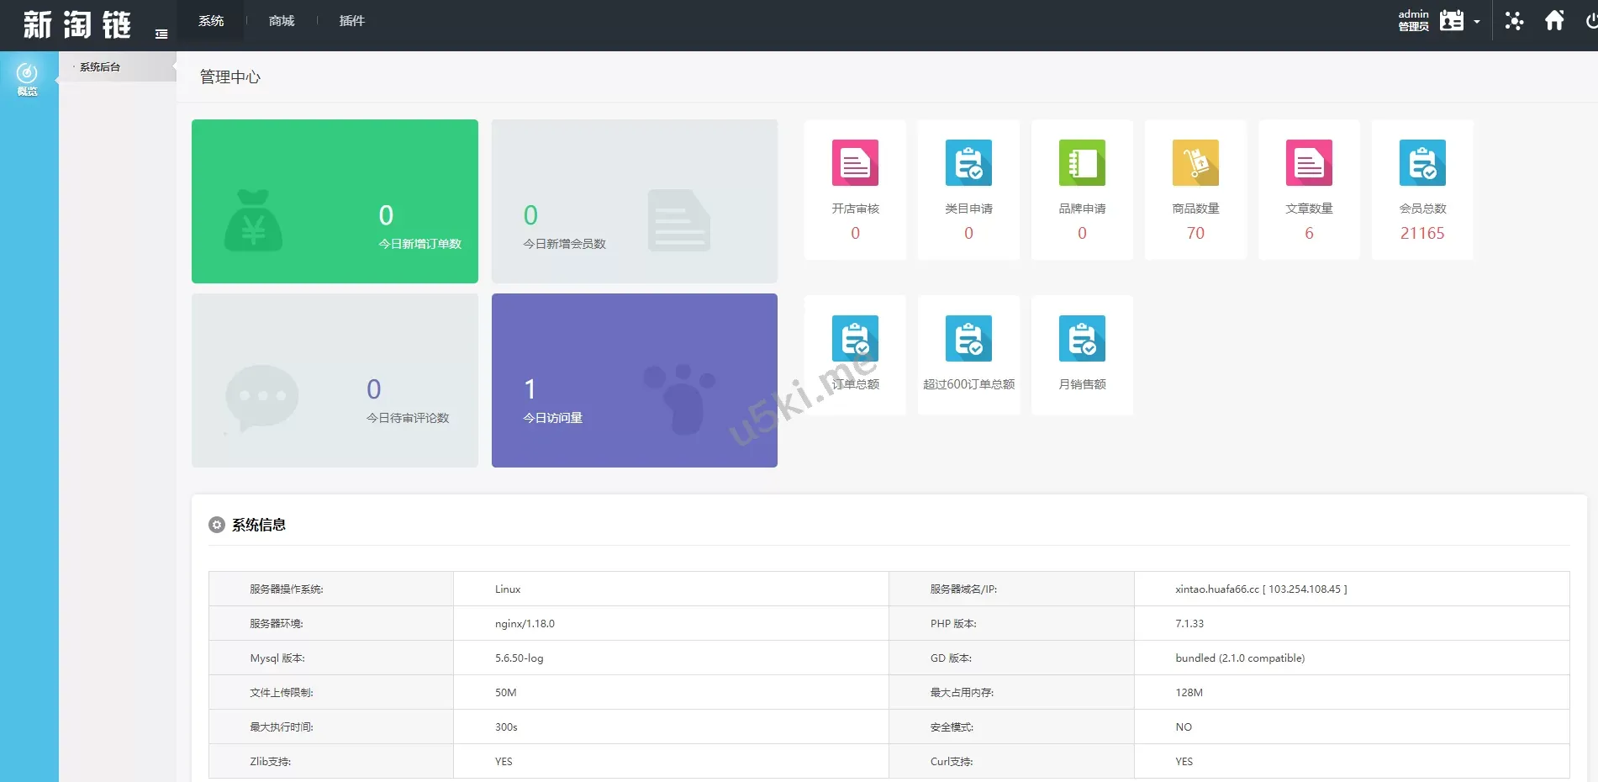Click the green 品牌申请 notebook icon
1598x782 pixels.
coord(1082,162)
